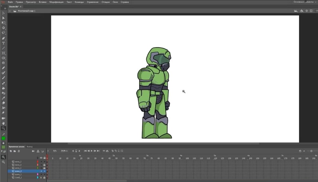Toggle visibility of the Слой_1 layer
This screenshot has height=182, width=318.
tap(41, 178)
